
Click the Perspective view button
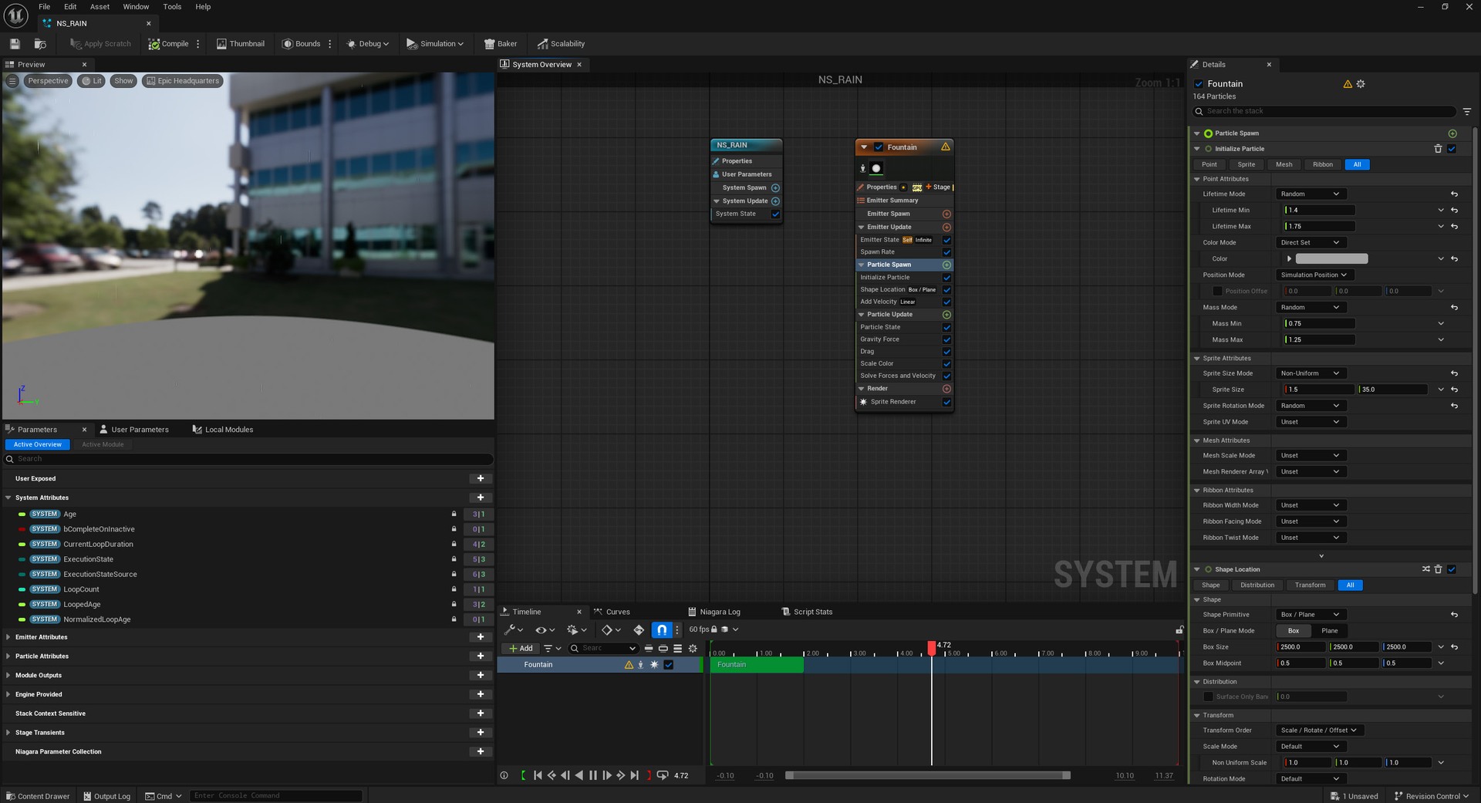[48, 81]
